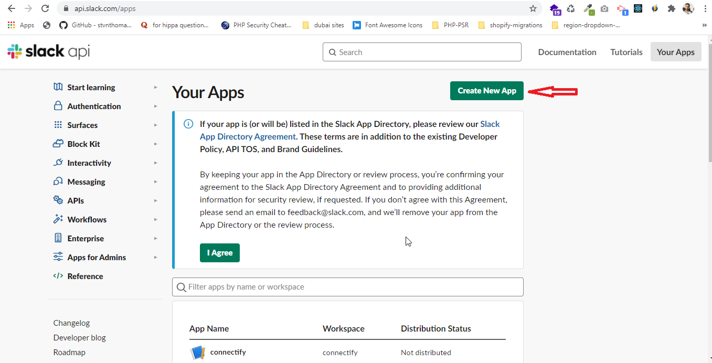Open the Start learning sidebar item
This screenshot has width=712, height=363.
(91, 87)
